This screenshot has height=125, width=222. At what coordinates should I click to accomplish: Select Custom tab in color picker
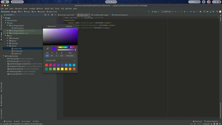coord(69,26)
